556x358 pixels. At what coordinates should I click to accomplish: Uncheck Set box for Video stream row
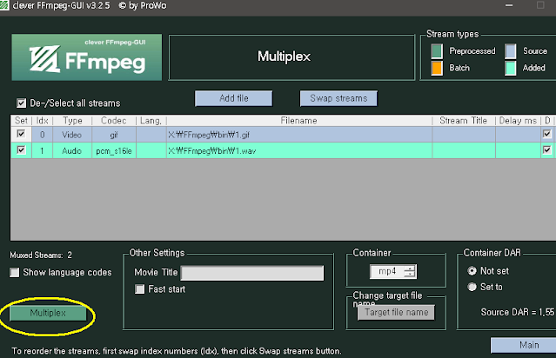pyautogui.click(x=21, y=134)
